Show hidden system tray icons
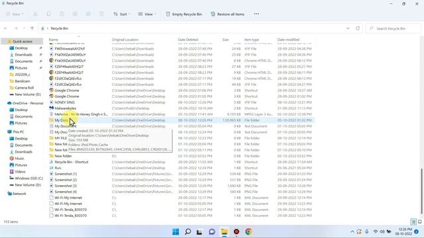 point(352,231)
